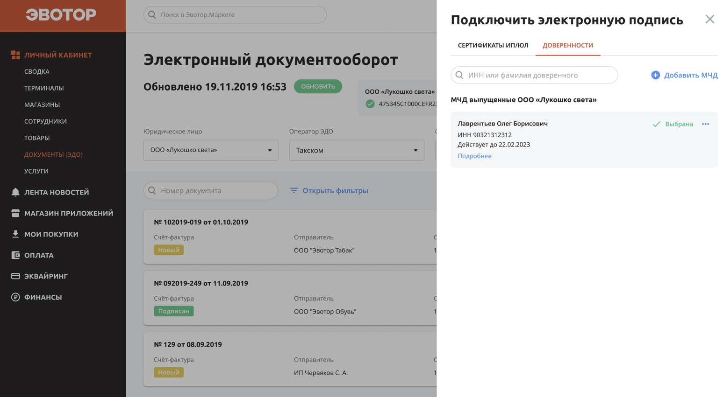Image resolution: width=723 pixels, height=397 pixels.
Task: Open document № 129 от 08.09.2019
Action: coord(188,344)
